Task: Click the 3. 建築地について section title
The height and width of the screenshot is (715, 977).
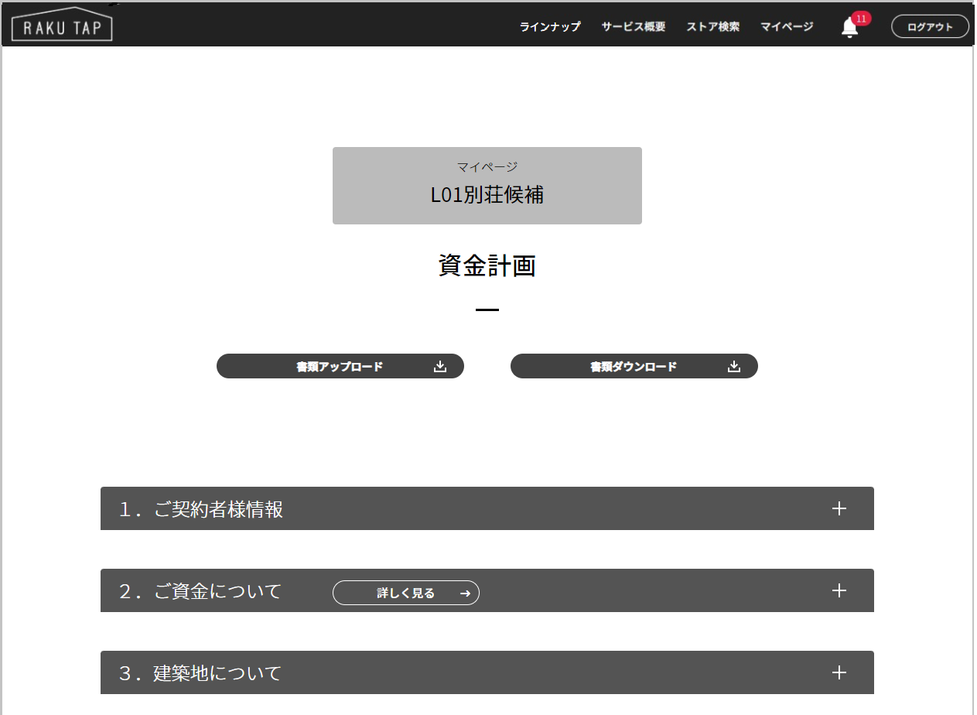Action: click(200, 673)
